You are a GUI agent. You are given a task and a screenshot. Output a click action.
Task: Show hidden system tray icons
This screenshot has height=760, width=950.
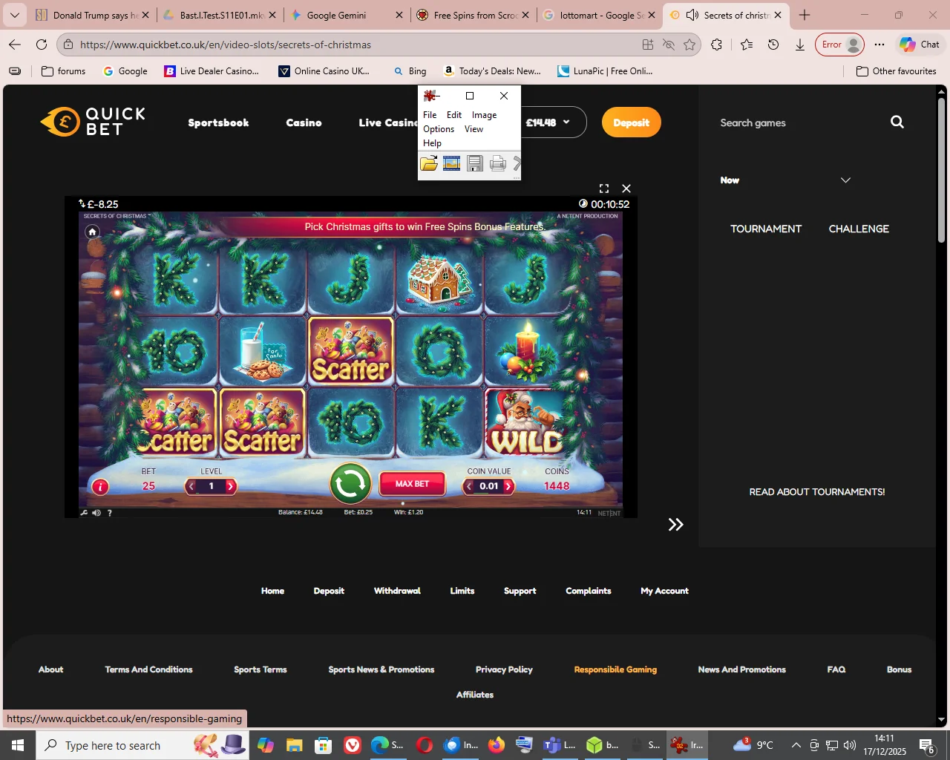click(x=796, y=745)
